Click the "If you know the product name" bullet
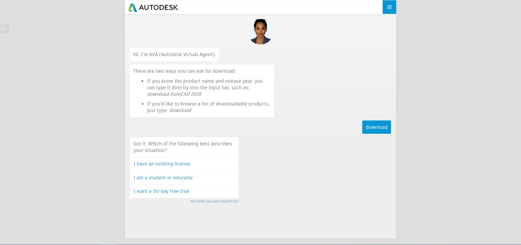The image size is (521, 245). coord(205,81)
